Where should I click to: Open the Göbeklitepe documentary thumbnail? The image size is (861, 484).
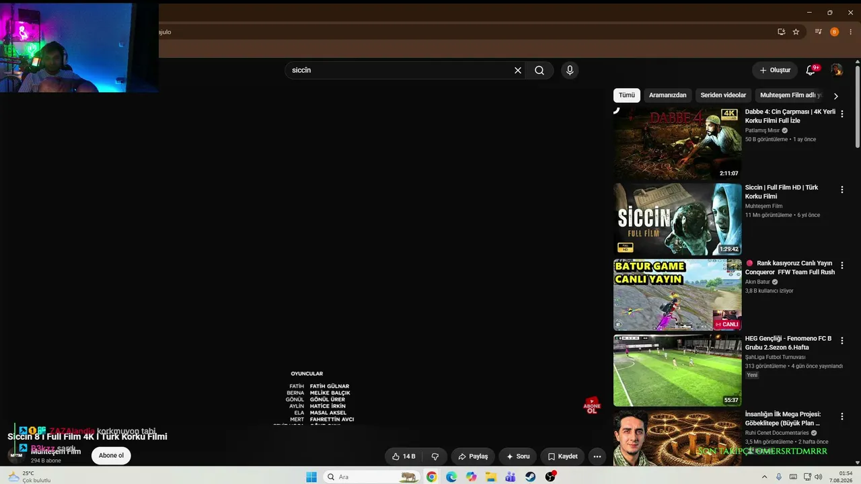pyautogui.click(x=677, y=438)
